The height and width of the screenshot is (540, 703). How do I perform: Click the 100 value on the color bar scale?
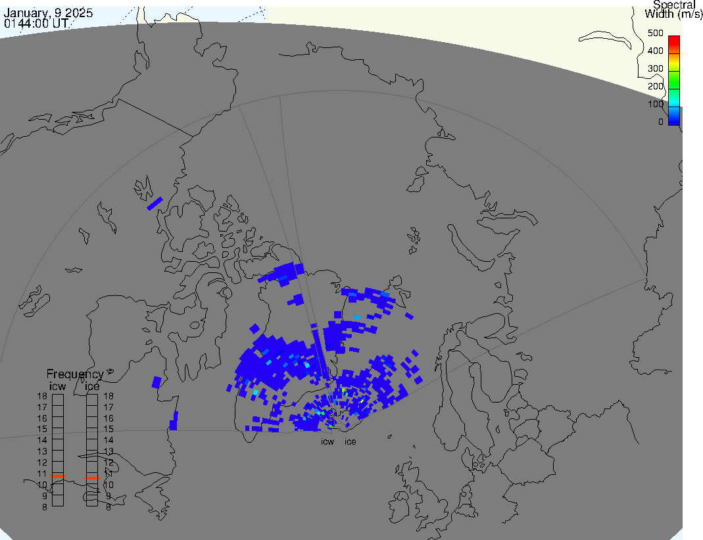click(x=655, y=104)
